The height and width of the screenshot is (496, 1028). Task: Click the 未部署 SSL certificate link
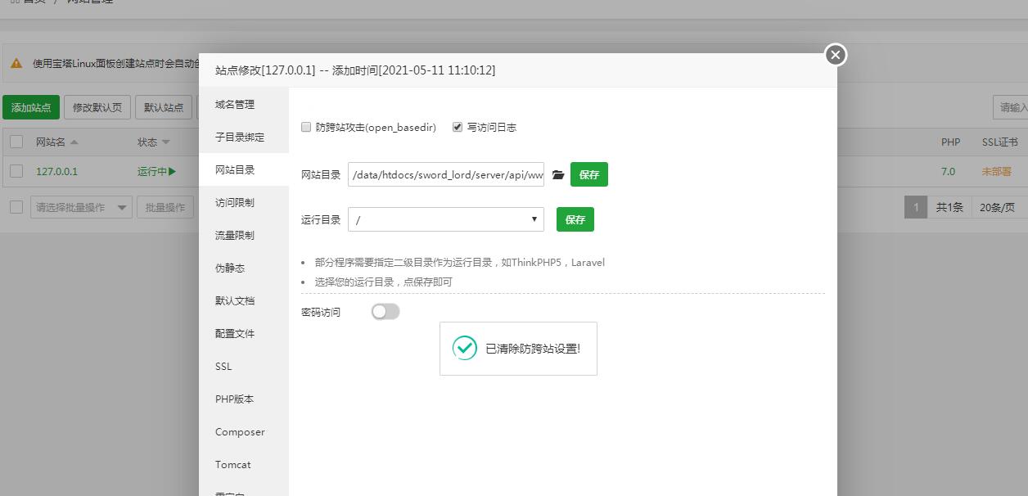click(996, 171)
